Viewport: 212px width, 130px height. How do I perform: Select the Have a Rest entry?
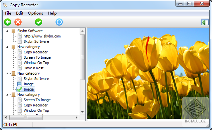34,68
